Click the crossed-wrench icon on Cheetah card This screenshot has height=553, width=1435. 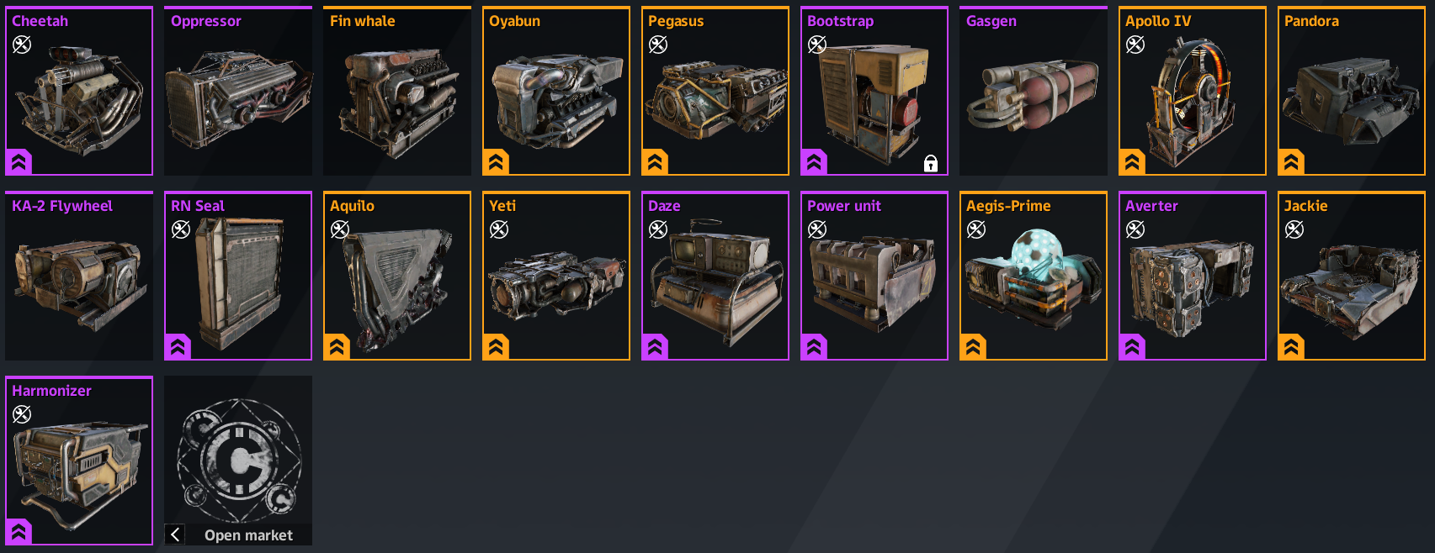tap(22, 45)
